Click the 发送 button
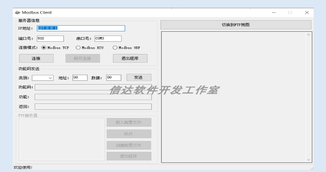The width and height of the screenshot is (326, 172). (x=139, y=78)
